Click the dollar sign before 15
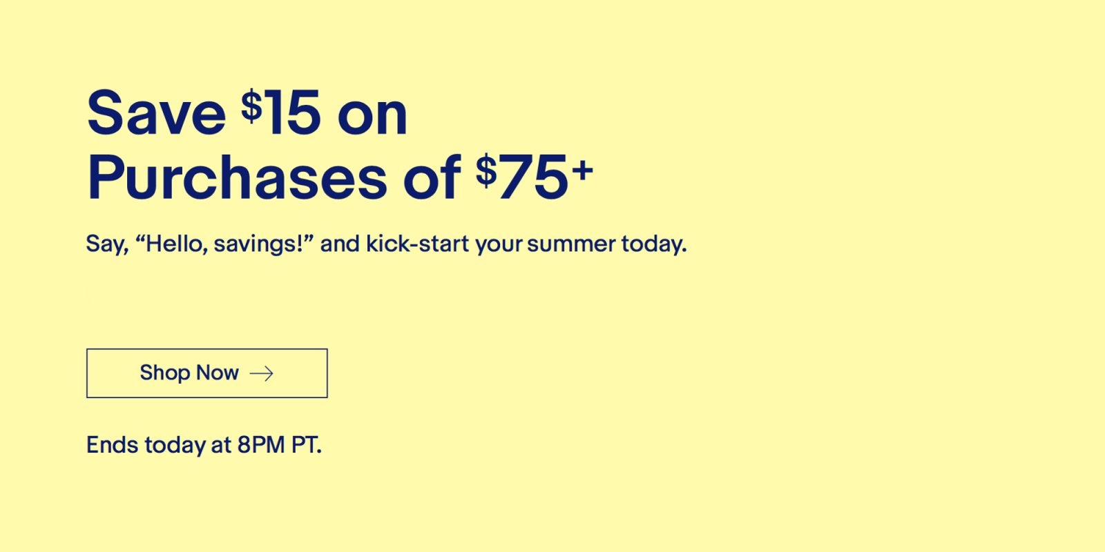Image resolution: width=1105 pixels, height=552 pixels. pyautogui.click(x=251, y=106)
